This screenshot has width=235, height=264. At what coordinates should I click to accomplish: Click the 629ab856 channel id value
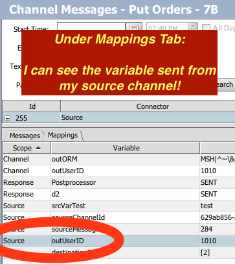pos(218,217)
